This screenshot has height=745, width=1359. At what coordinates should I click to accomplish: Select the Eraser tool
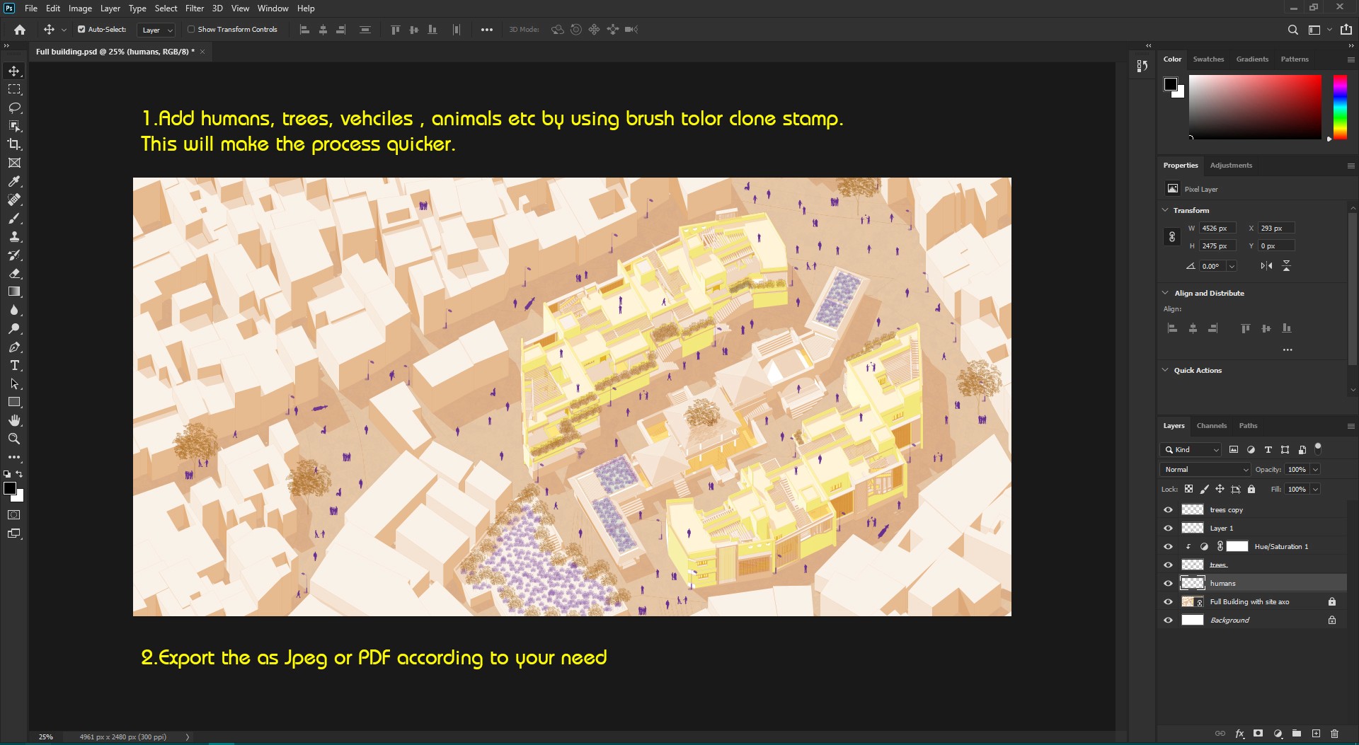14,273
